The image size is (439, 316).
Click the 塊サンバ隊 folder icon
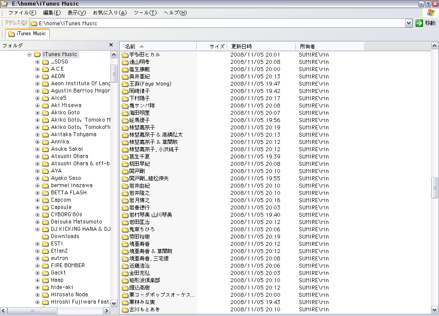pos(125,106)
